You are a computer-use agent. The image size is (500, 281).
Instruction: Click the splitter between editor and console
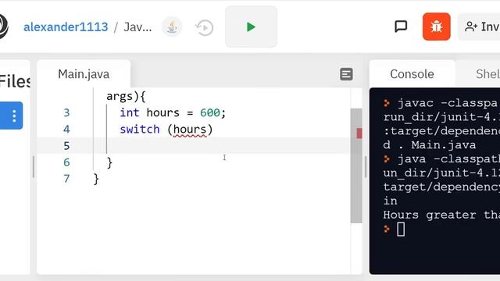tap(366, 166)
